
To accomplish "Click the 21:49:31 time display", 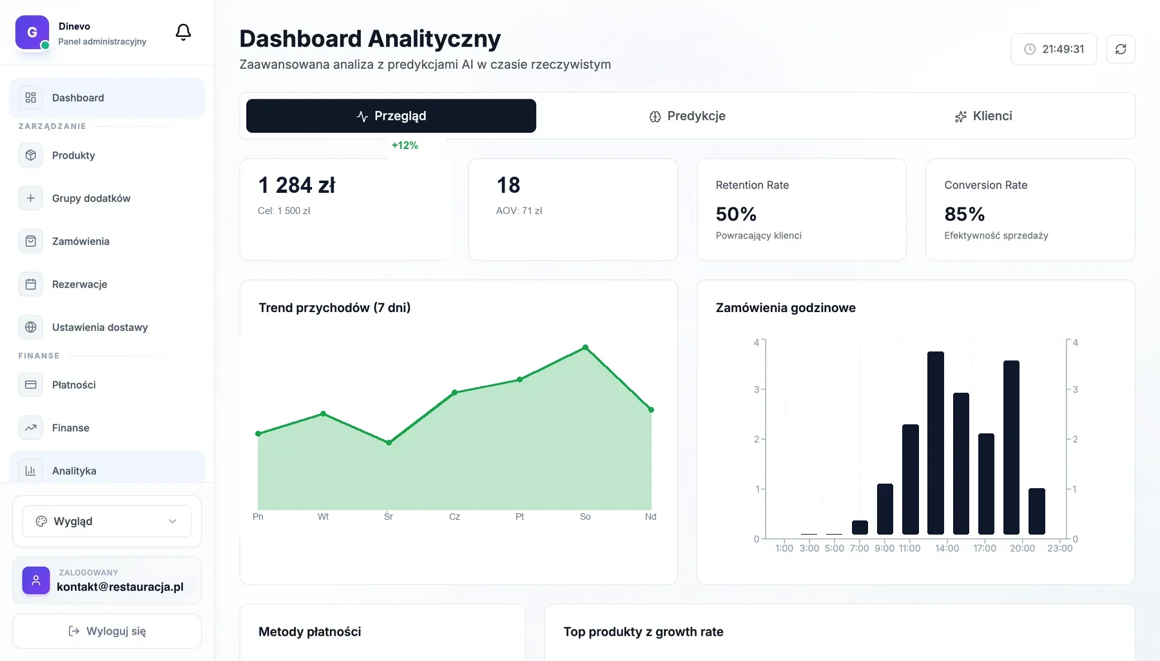I will pos(1054,49).
